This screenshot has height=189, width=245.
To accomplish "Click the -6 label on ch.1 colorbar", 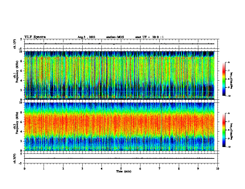I will pyautogui.click(x=228, y=62).
